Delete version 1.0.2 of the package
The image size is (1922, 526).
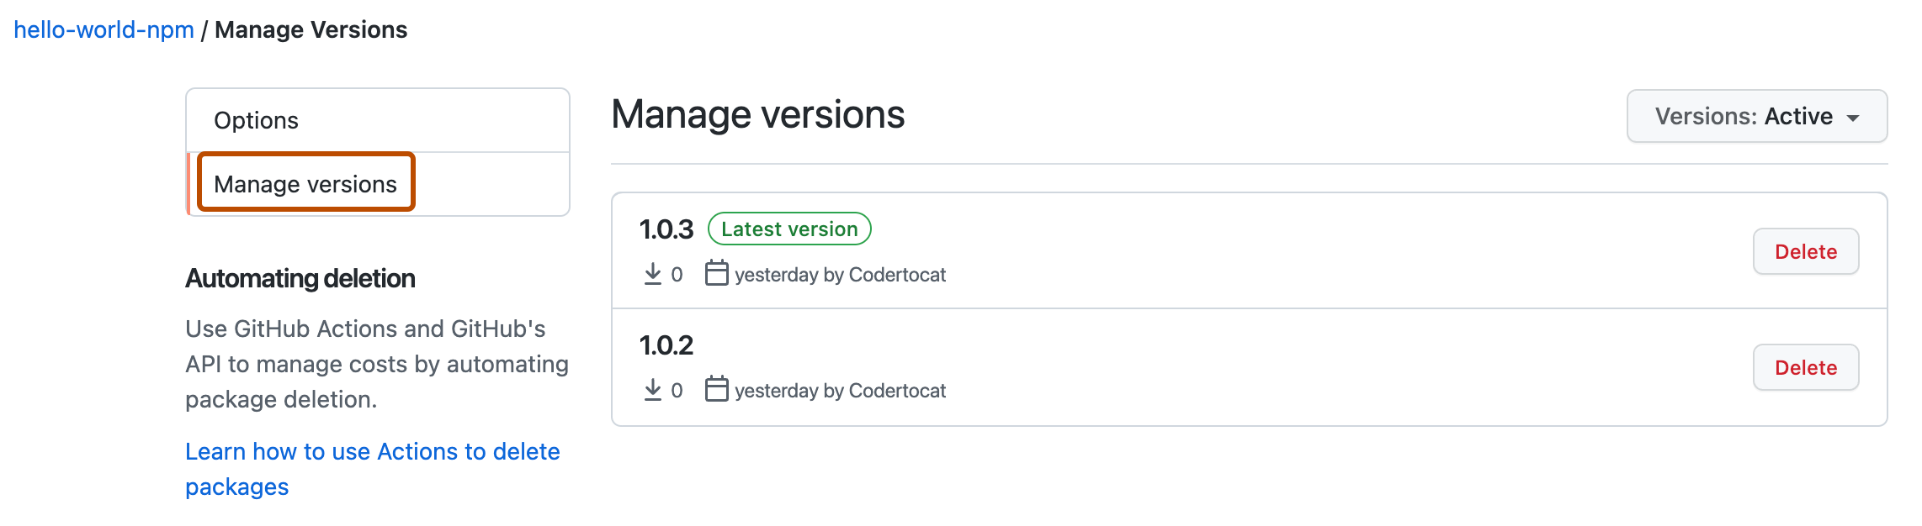tap(1806, 367)
